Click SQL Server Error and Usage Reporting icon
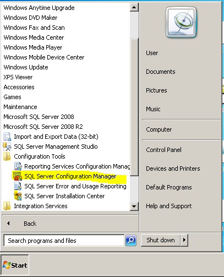This screenshot has width=224, height=277. coord(18,186)
